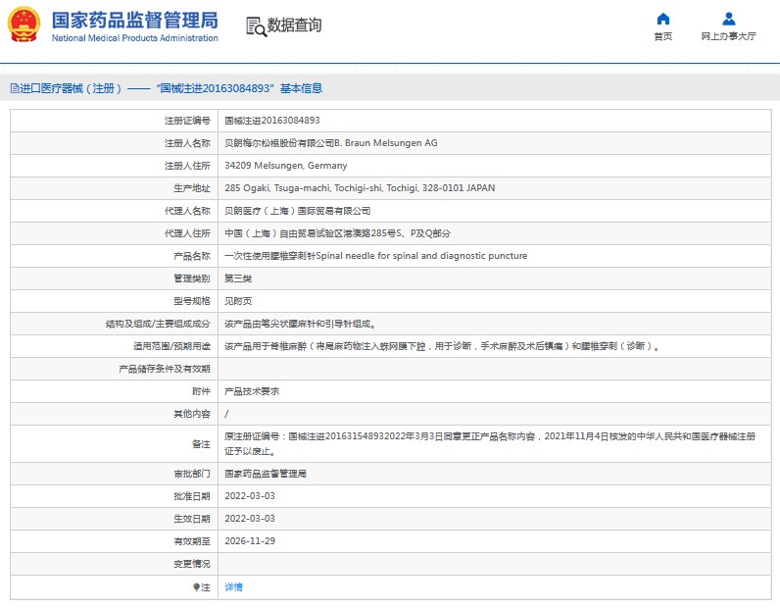This screenshot has height=608, width=780.
Task: Click the 适用范围/预期用途 label
Action: pos(171,346)
